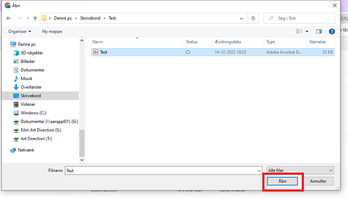Open Netværk in the navigation pane
Screen dimensions: 348x198
(x=26, y=150)
